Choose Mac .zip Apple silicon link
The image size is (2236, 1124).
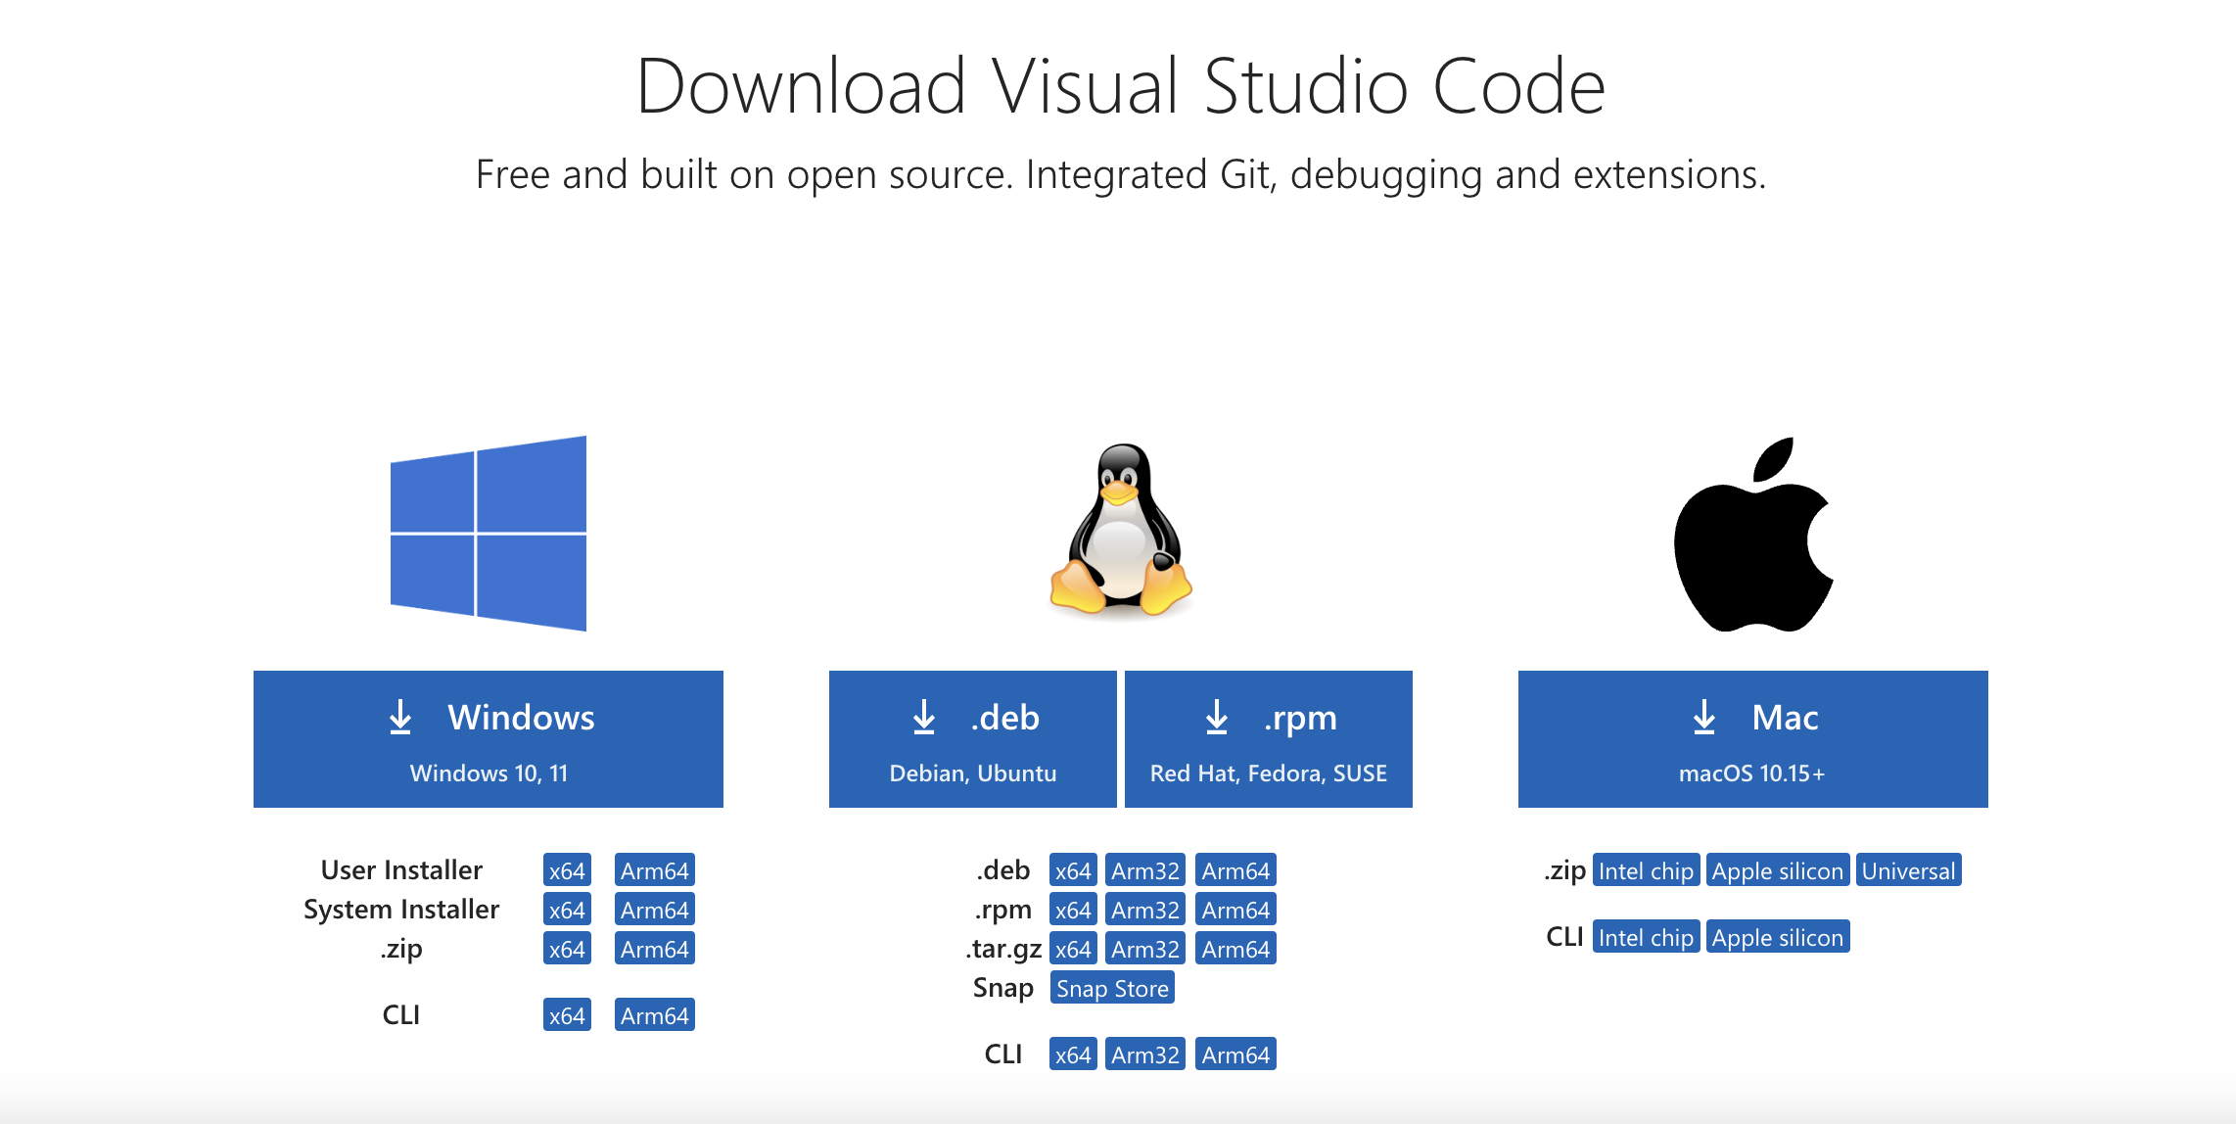point(1777,870)
